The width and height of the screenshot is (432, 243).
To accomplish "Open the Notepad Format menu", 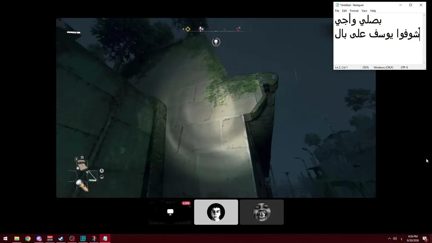I will click(354, 11).
